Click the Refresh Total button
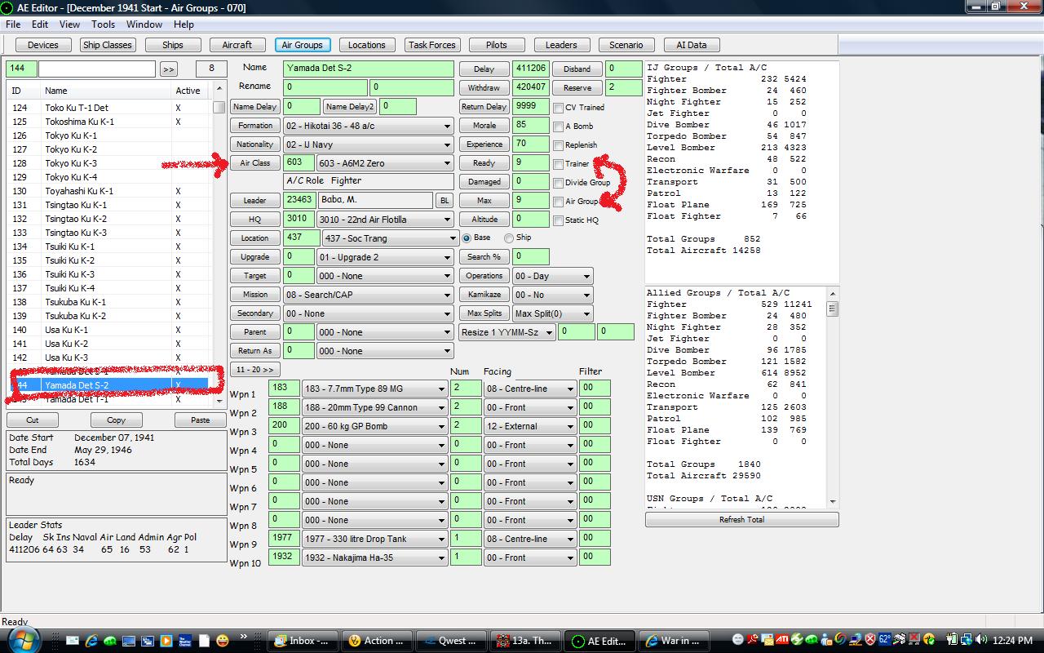The width and height of the screenshot is (1044, 653). pyautogui.click(x=741, y=519)
